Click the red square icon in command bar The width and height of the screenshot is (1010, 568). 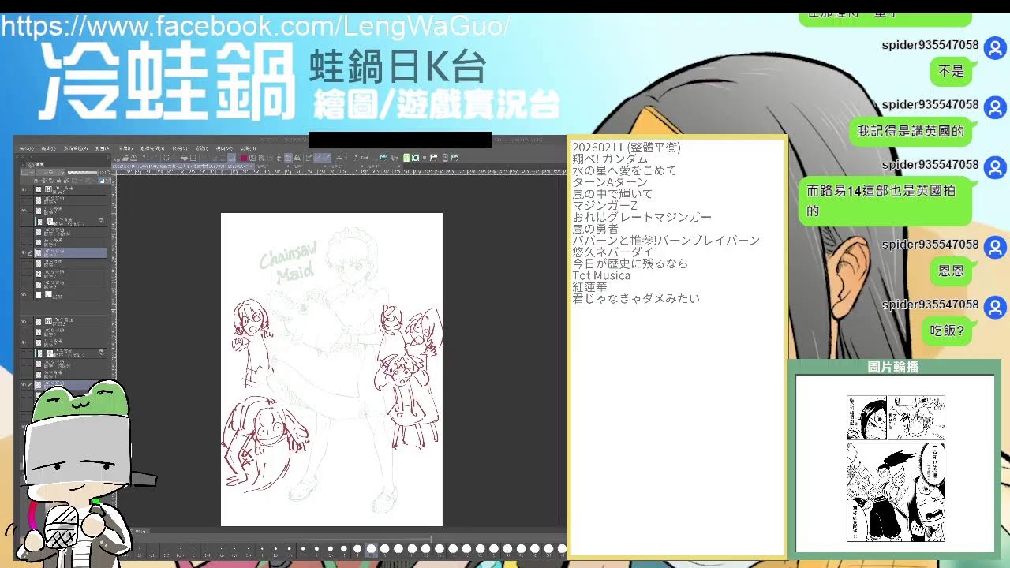tap(244, 158)
